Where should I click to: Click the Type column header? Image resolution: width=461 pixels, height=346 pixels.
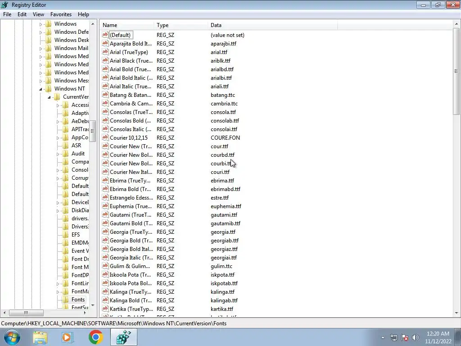[x=181, y=25]
